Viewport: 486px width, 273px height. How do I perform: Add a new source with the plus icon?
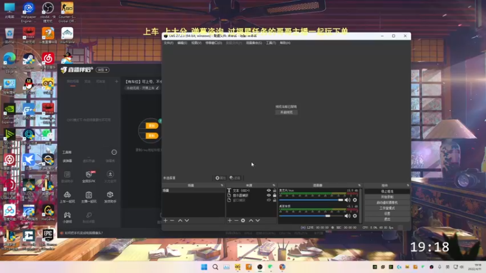pos(230,220)
